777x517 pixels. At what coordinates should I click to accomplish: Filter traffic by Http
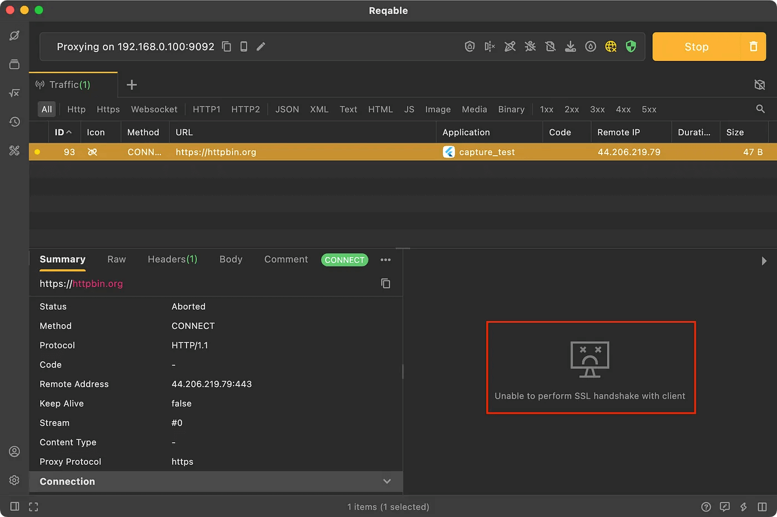point(77,110)
